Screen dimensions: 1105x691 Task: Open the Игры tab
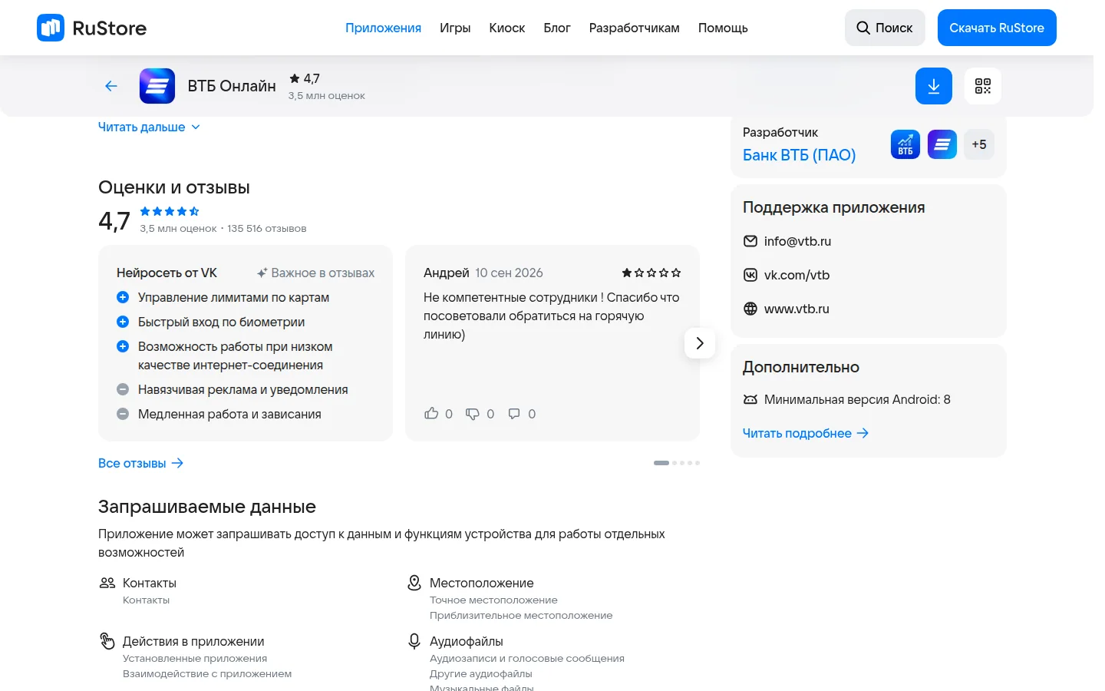coord(455,28)
